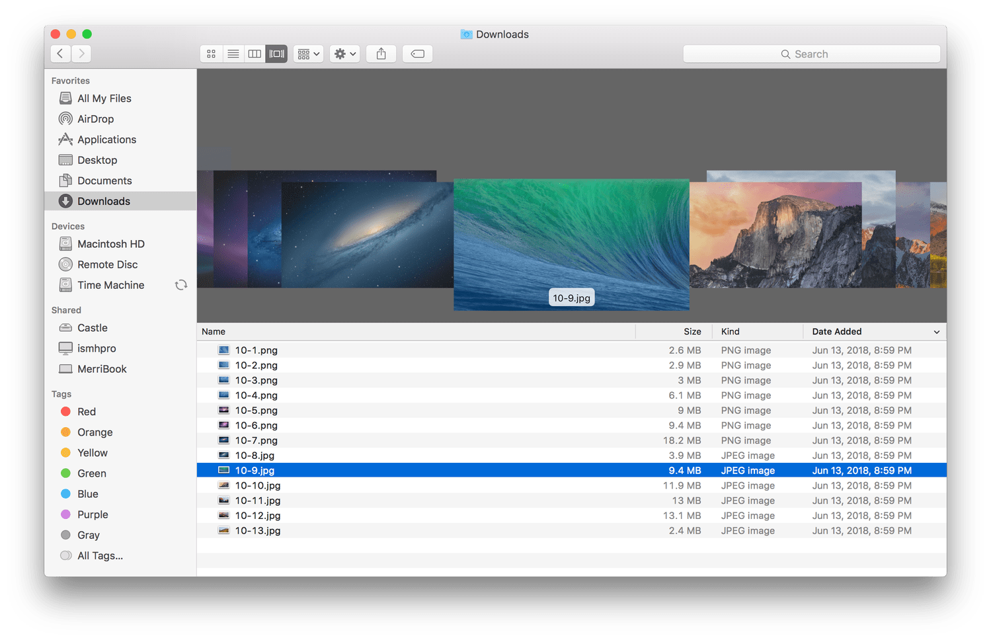Switch to column view mode

tap(255, 54)
